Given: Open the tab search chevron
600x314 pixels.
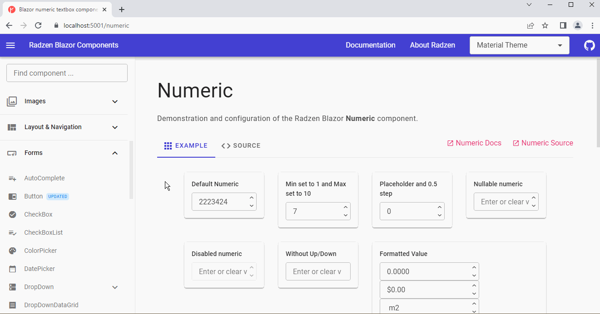Looking at the screenshot, I should tap(529, 5).
